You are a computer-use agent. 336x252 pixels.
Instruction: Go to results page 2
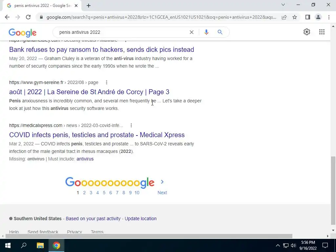click(x=84, y=193)
